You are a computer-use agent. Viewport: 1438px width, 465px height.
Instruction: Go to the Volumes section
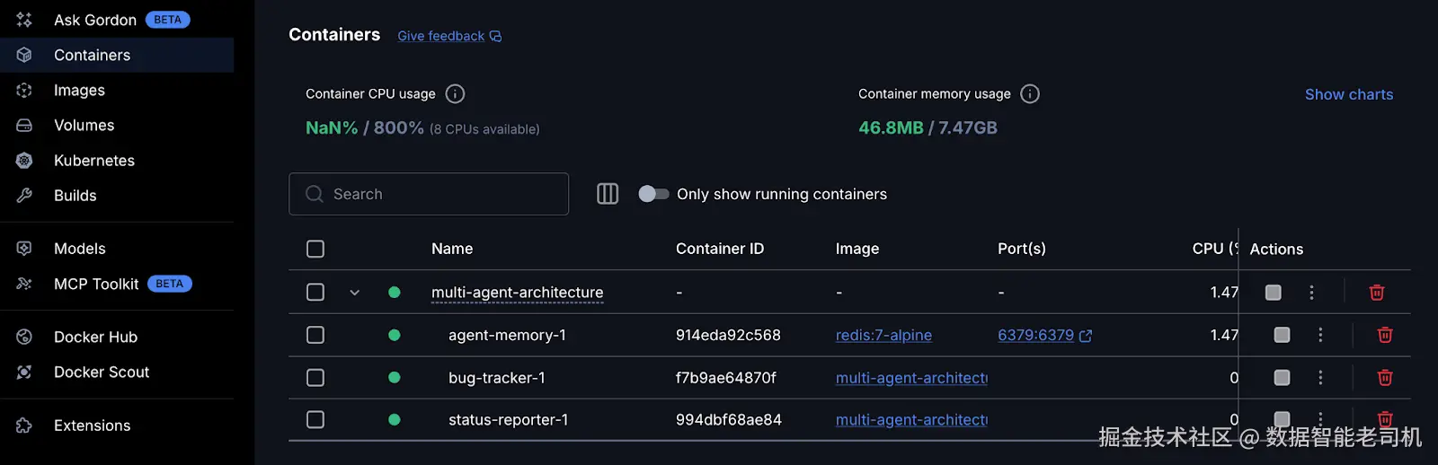click(x=117, y=125)
